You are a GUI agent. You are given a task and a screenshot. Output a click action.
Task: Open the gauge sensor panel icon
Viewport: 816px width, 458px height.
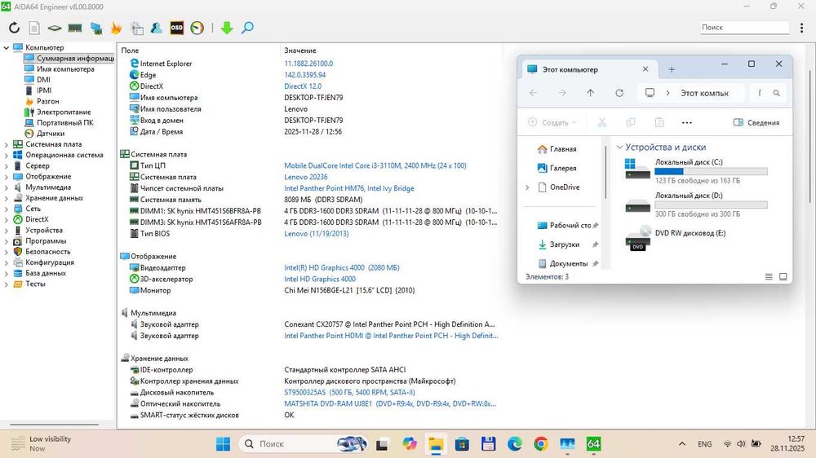(x=197, y=28)
